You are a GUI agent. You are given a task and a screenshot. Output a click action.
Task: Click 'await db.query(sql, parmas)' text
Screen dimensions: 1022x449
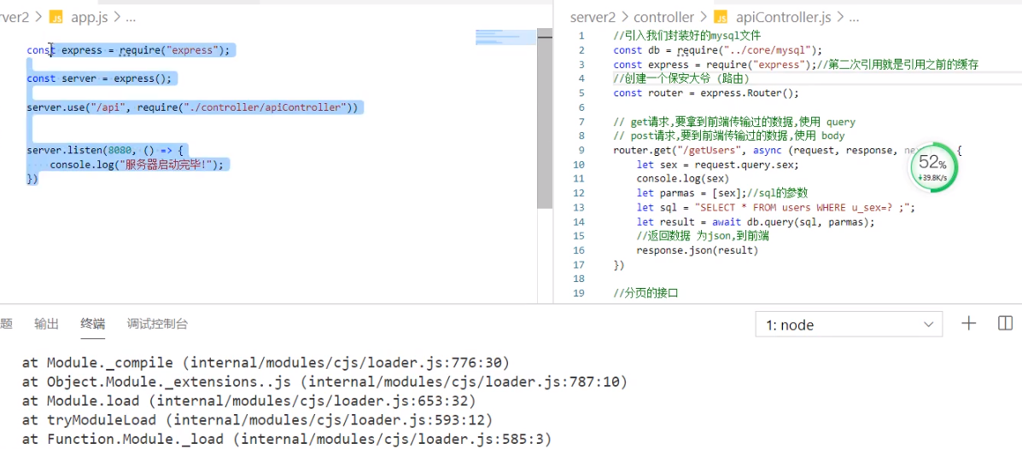791,222
